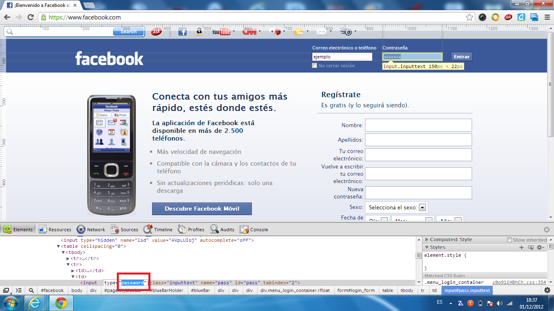Collapse the Styles section

(x=427, y=247)
